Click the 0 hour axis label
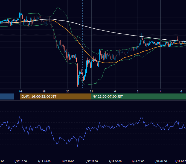 [115, 92]
